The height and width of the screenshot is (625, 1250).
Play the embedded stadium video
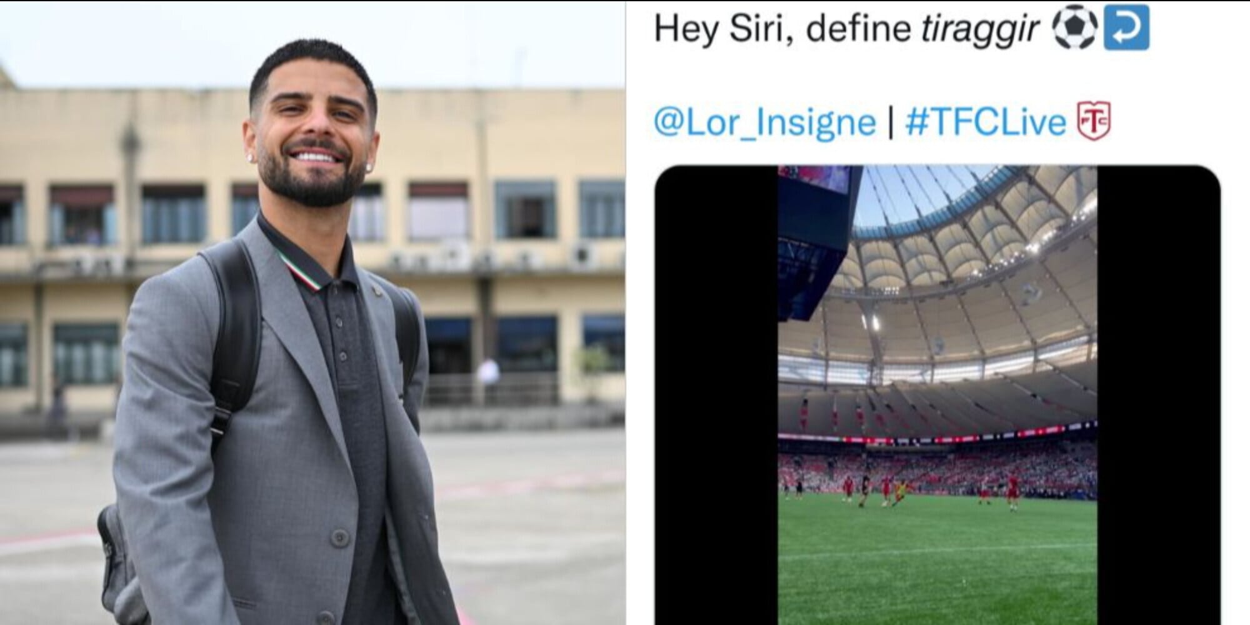[937, 395]
